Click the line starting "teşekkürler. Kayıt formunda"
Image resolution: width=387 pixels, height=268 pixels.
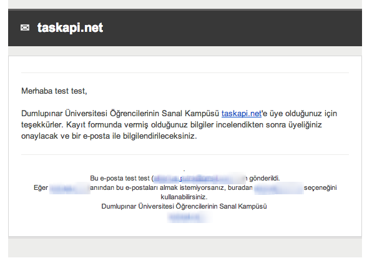pyautogui.click(x=171, y=125)
